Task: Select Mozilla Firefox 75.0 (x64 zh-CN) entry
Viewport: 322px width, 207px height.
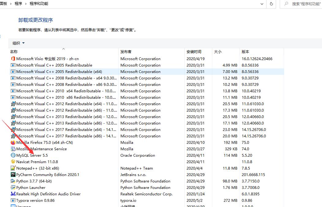Action: (44, 143)
